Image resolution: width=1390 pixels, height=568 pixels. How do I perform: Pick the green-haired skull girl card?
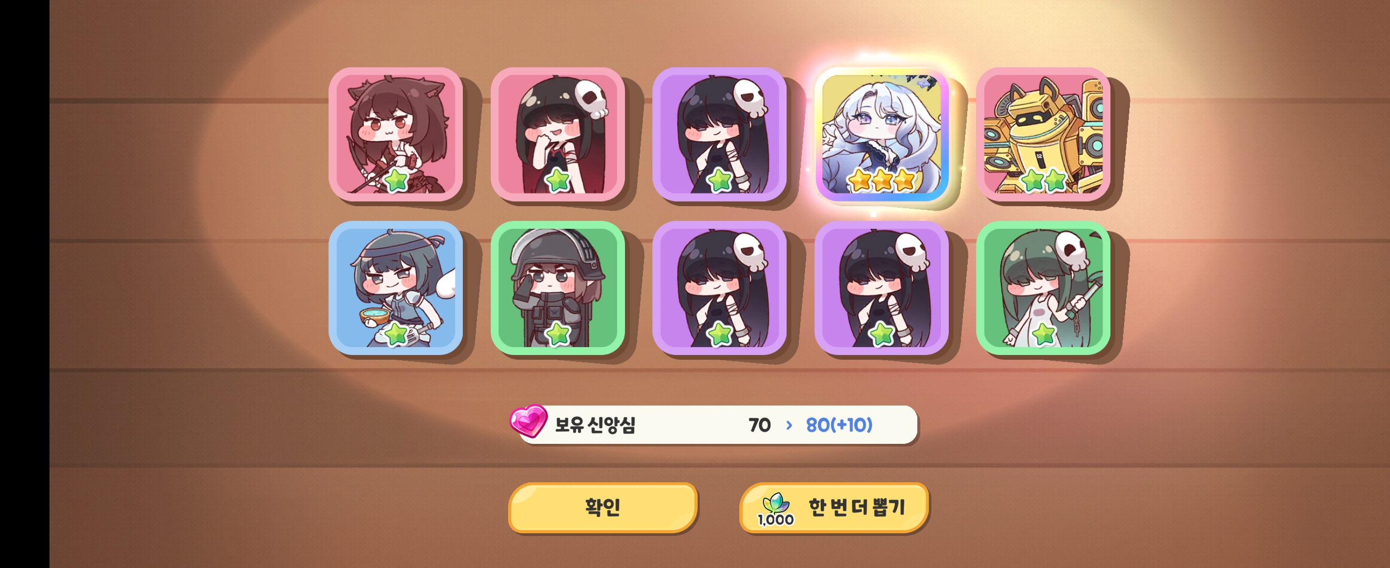coord(1043,288)
